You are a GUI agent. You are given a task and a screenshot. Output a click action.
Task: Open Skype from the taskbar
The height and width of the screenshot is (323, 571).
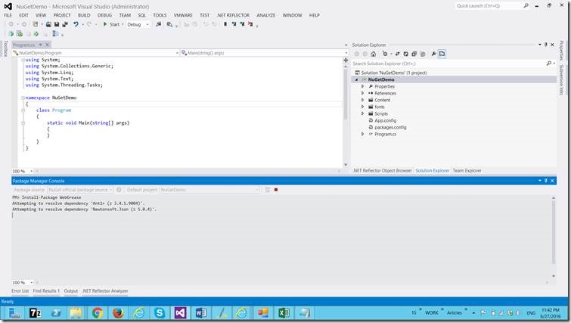160,313
